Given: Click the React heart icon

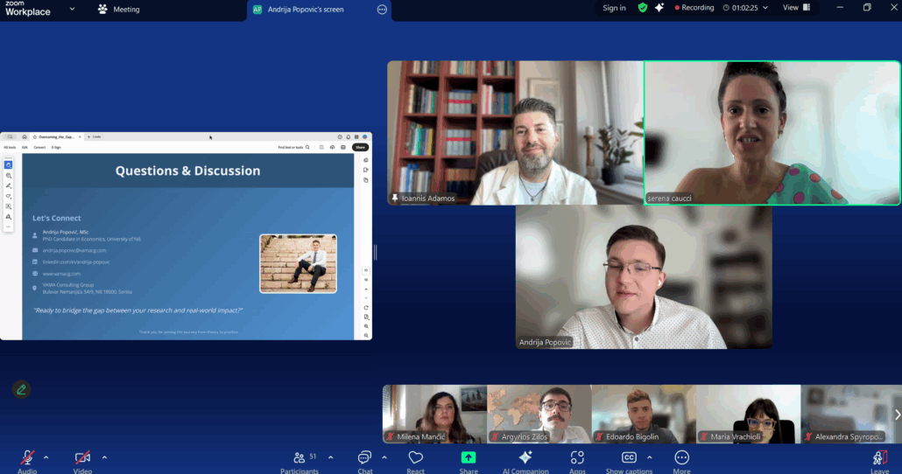Looking at the screenshot, I should (416, 457).
